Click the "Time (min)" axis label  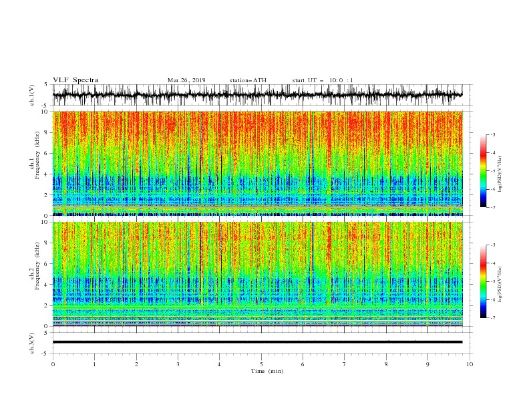point(267,371)
